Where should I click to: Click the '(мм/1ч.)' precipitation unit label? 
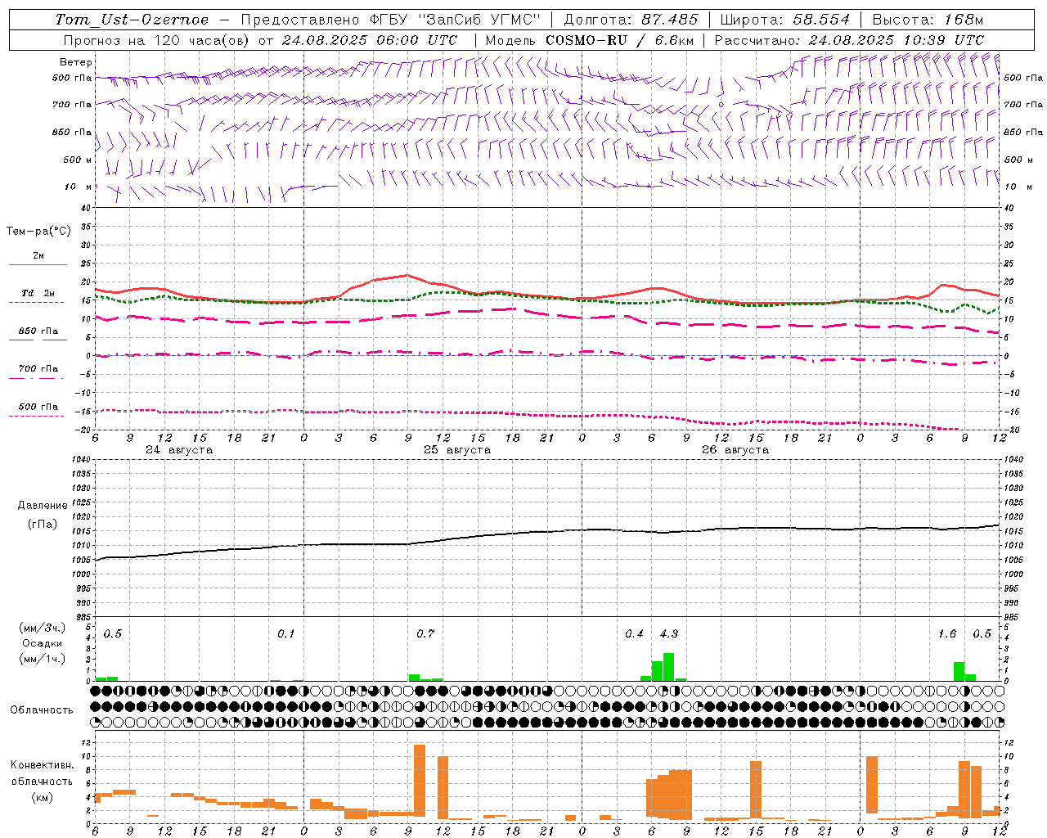(x=43, y=659)
